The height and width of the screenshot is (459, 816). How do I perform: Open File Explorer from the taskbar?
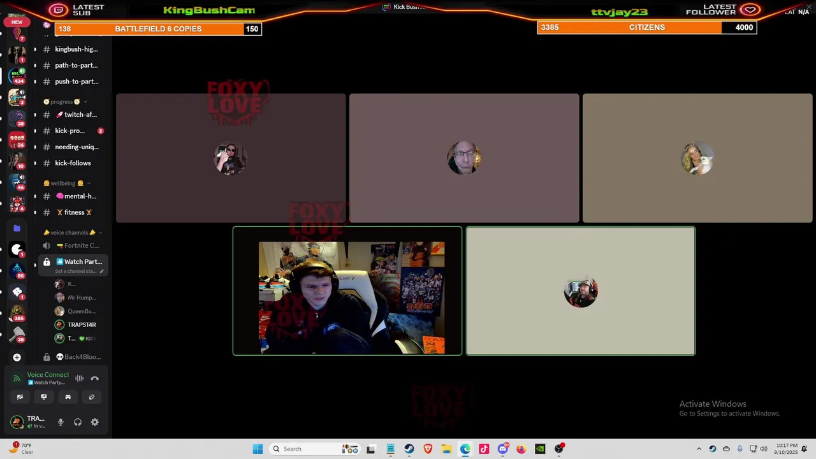(446, 449)
